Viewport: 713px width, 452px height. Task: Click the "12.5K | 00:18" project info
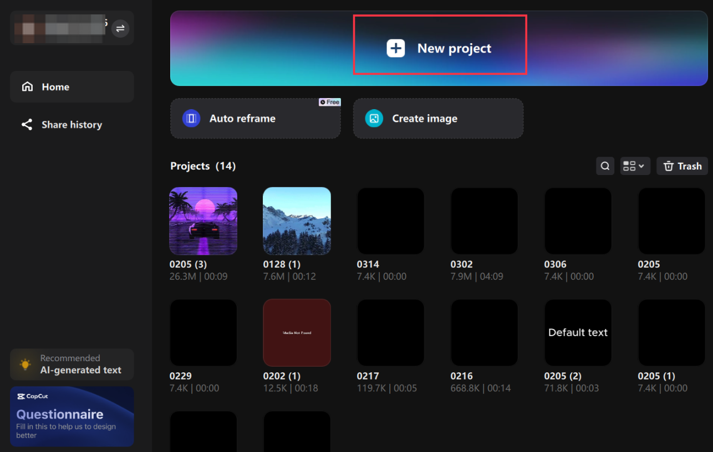291,388
